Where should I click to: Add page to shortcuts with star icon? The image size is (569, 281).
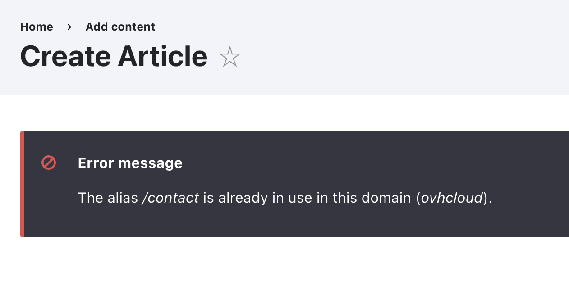coord(230,57)
